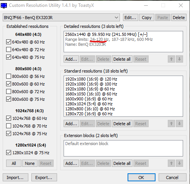Image resolution: width=190 pixels, height=184 pixels.
Task: Toggle the 1024x768 @ 70 Hz checkbox
Action: [8, 126]
